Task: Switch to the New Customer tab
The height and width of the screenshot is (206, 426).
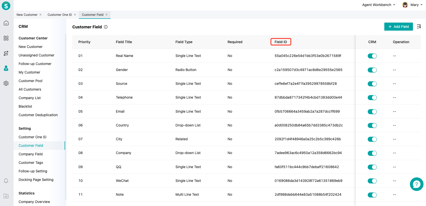Action: [x=27, y=15]
